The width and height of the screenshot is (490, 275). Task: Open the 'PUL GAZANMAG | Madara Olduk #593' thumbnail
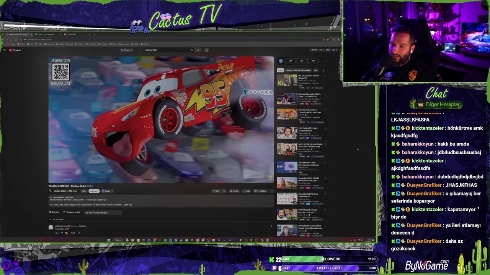point(287,81)
